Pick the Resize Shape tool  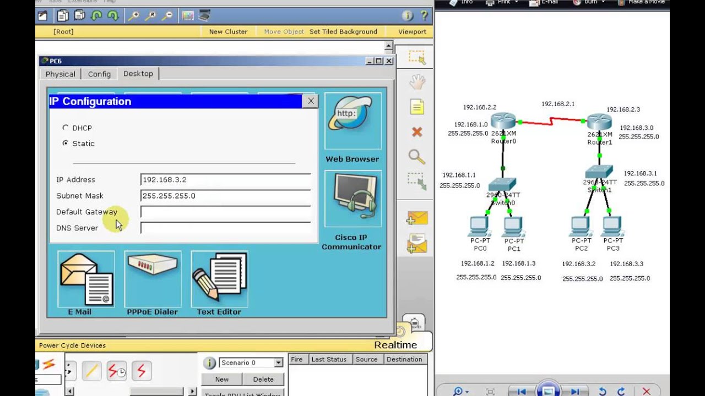coord(417,182)
